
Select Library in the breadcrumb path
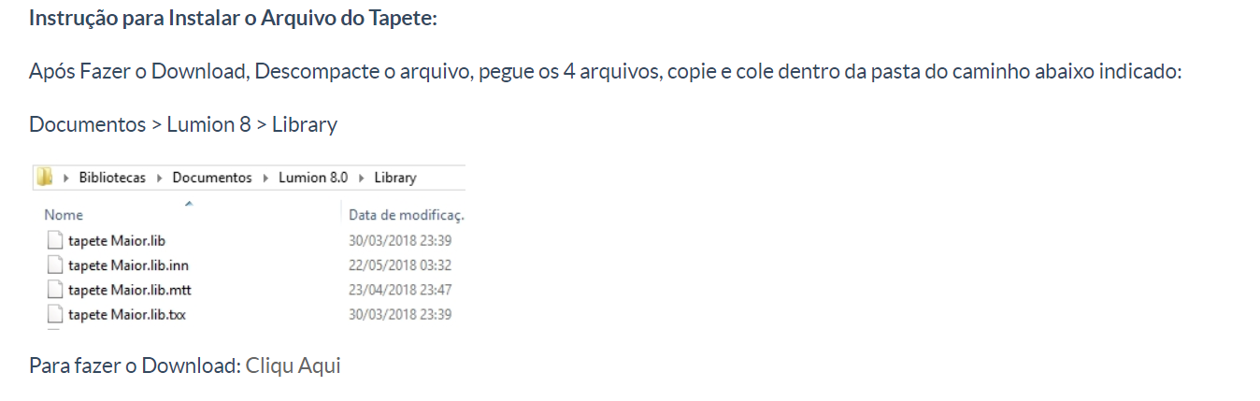pos(395,178)
